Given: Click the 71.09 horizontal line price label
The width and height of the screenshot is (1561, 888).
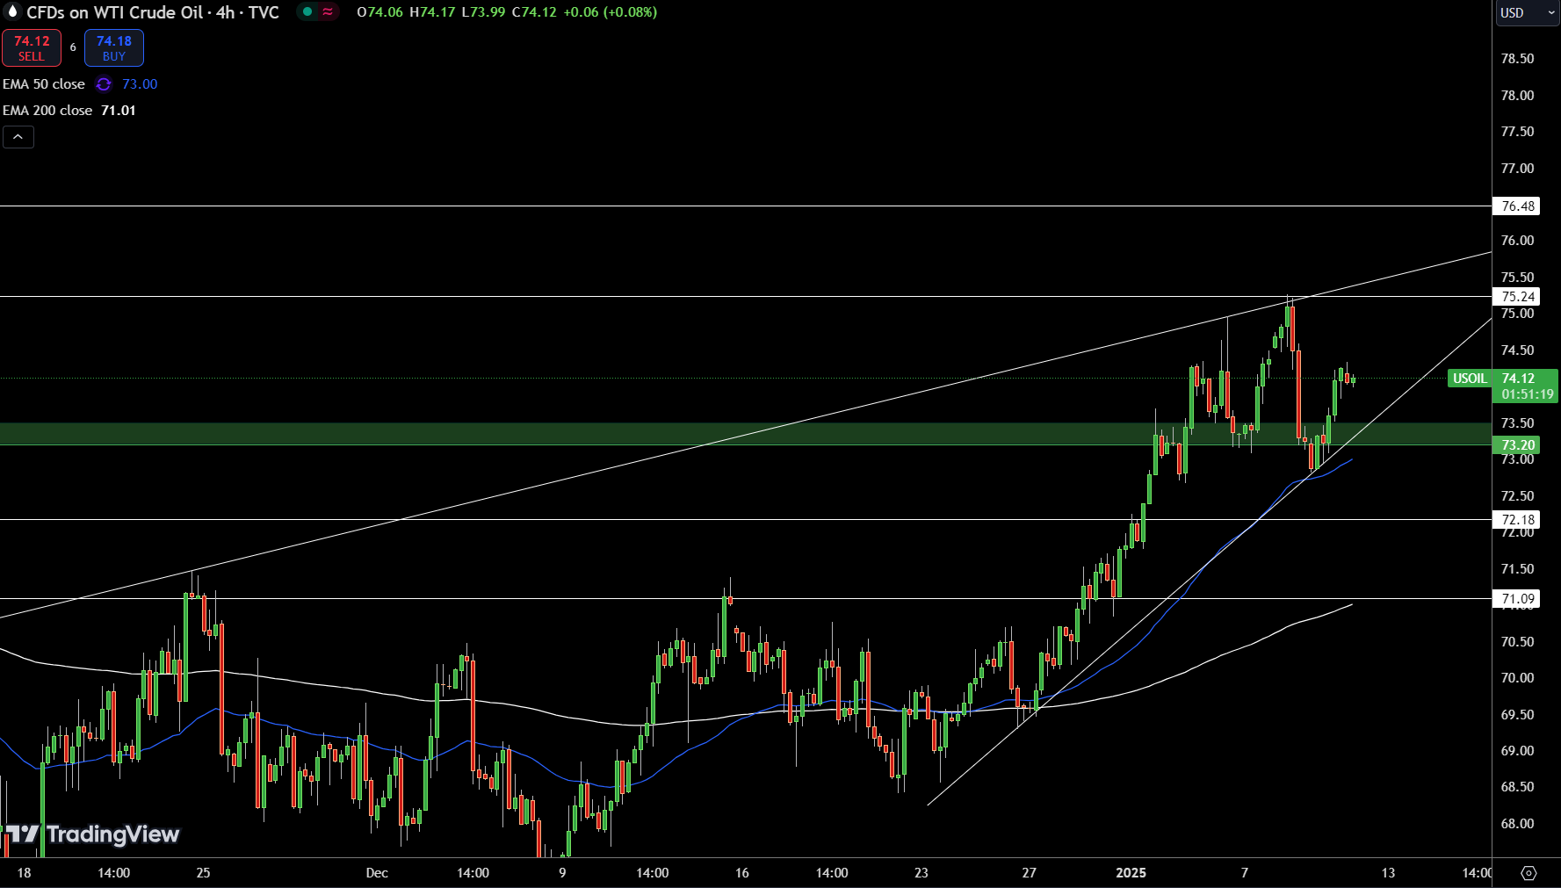Looking at the screenshot, I should coord(1517,599).
